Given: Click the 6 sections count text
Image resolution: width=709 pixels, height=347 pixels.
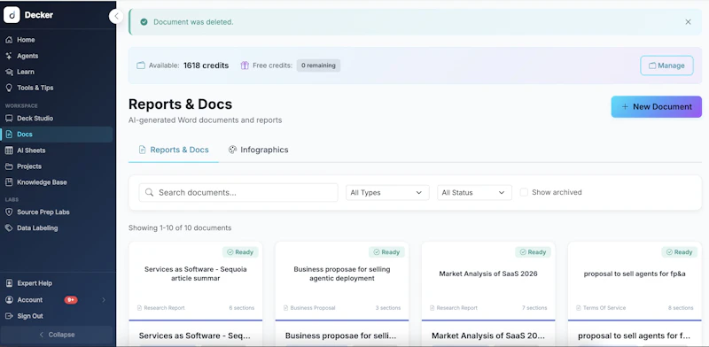Looking at the screenshot, I should pos(241,308).
